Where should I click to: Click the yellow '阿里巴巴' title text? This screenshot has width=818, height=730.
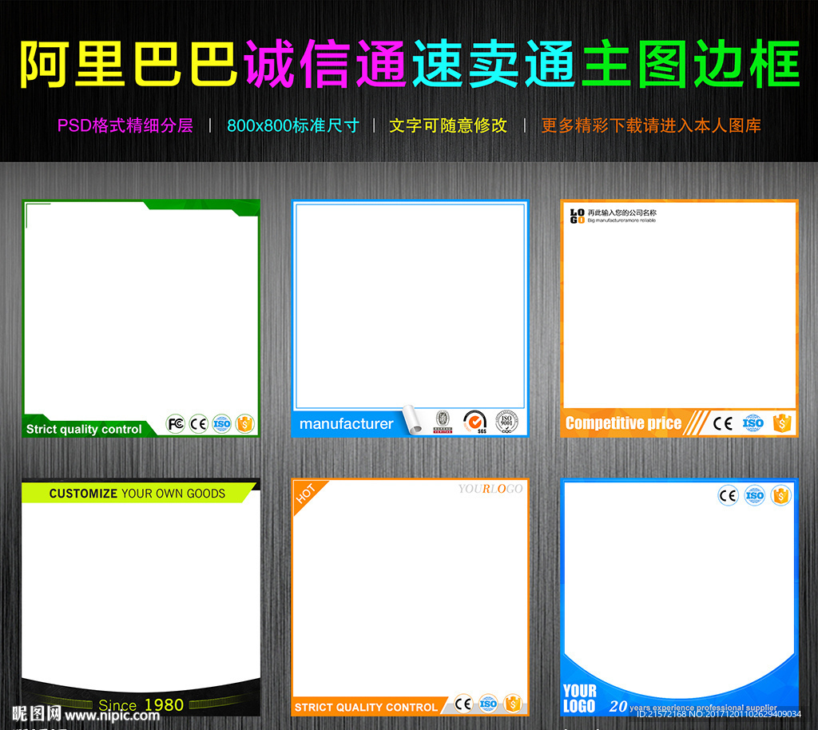(129, 64)
